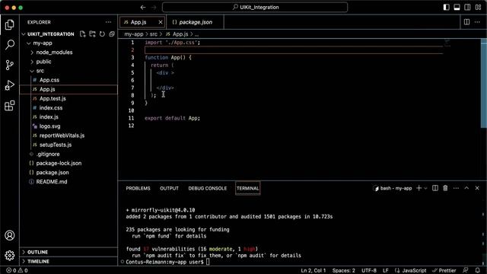Switch to the package.json editor tab

[195, 22]
